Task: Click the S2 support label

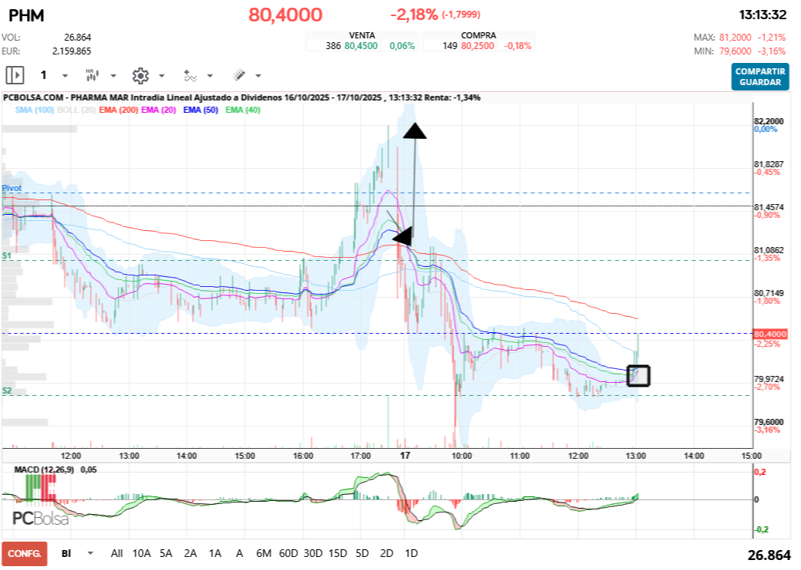Action: click(x=6, y=390)
